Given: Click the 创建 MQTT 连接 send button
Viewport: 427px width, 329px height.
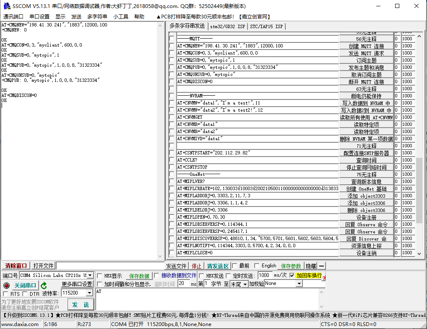Looking at the screenshot, I should pyautogui.click(x=366, y=46).
